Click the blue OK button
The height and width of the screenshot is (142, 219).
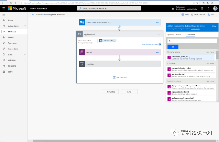click(173, 47)
